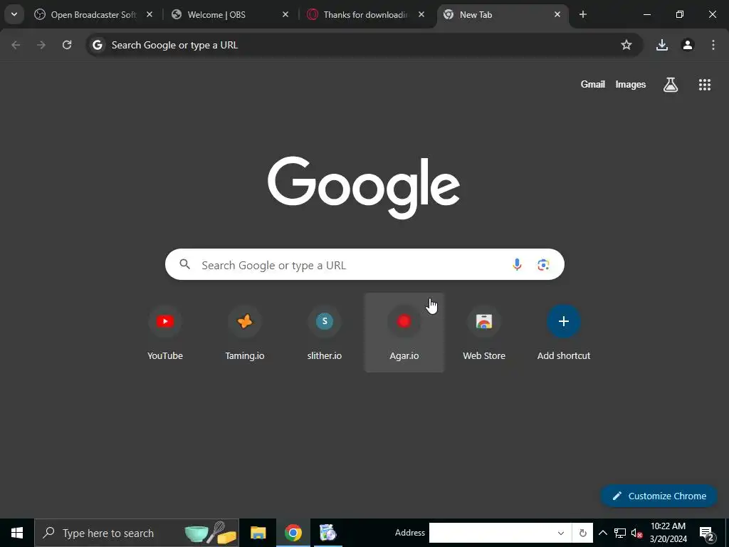This screenshot has height=547, width=729.
Task: Reload the current page
Action: point(67,45)
